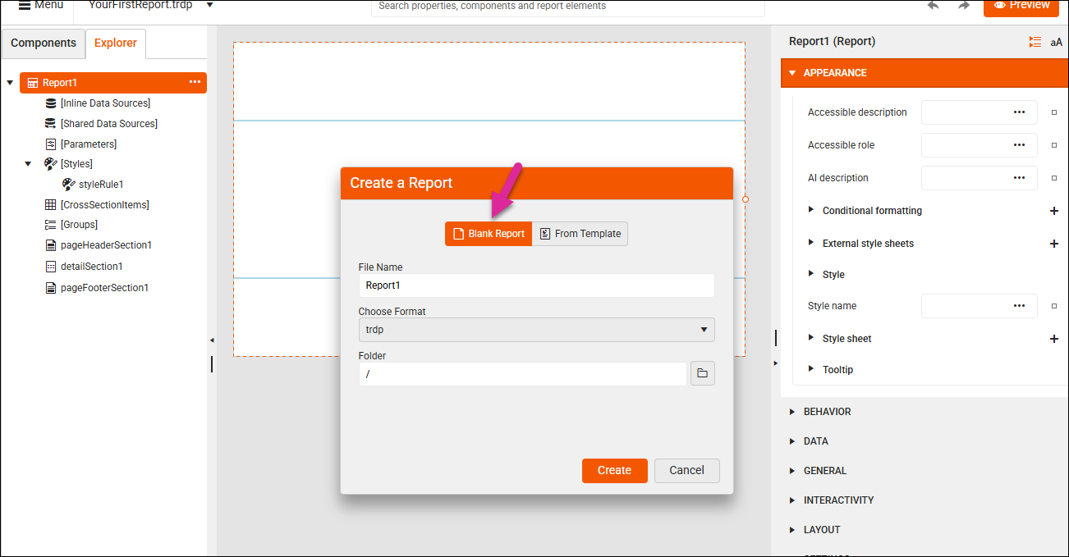Collapse the [Styles] tree node arrow
1069x557 pixels.
[x=28, y=164]
